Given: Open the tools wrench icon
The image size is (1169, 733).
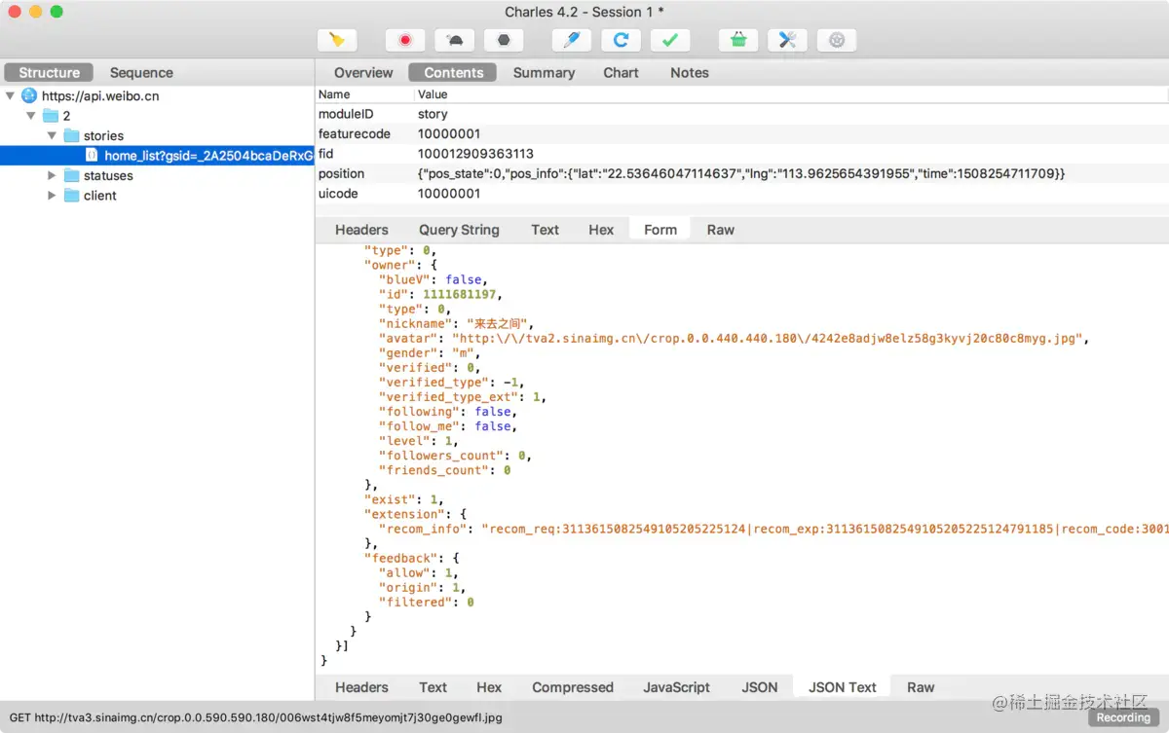Looking at the screenshot, I should 788,40.
